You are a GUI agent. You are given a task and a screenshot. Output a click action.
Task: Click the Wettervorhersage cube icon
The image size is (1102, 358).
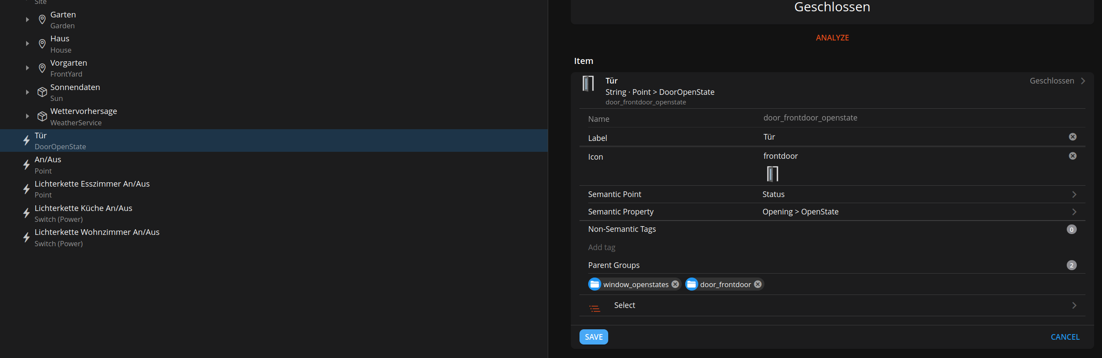pos(42,117)
